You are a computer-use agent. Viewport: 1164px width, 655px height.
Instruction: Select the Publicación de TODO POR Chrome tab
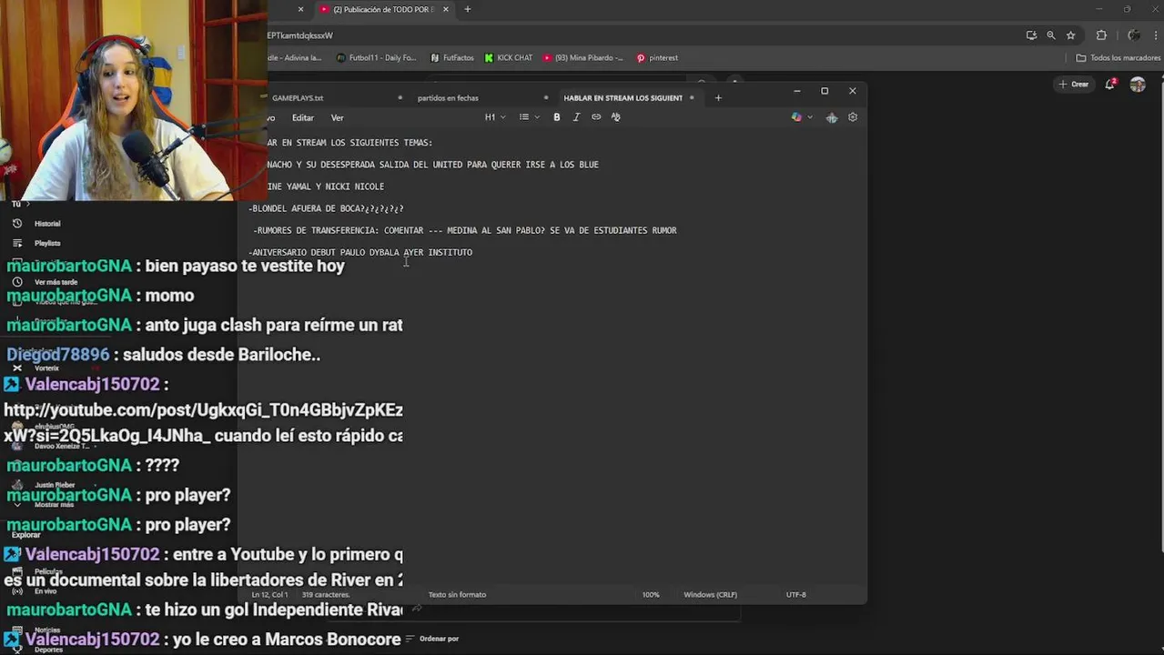382,9
